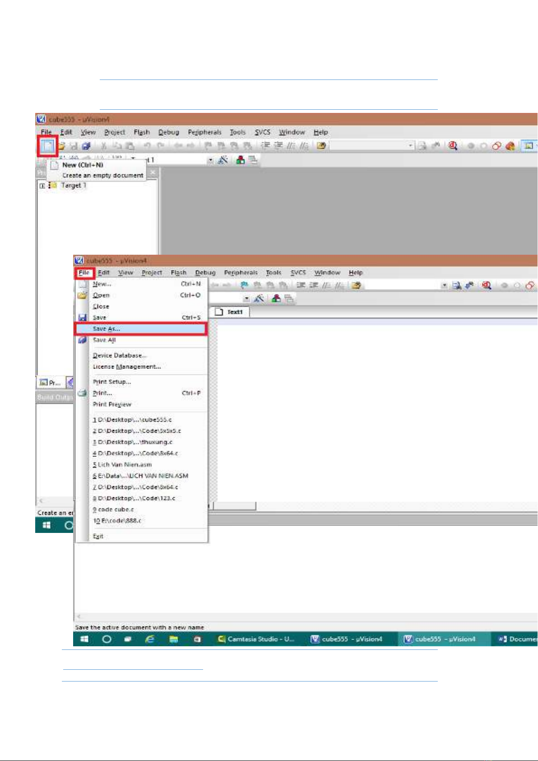This screenshot has width=538, height=761.
Task: Switch to the Text1 editor tab
Action: pyautogui.click(x=230, y=312)
